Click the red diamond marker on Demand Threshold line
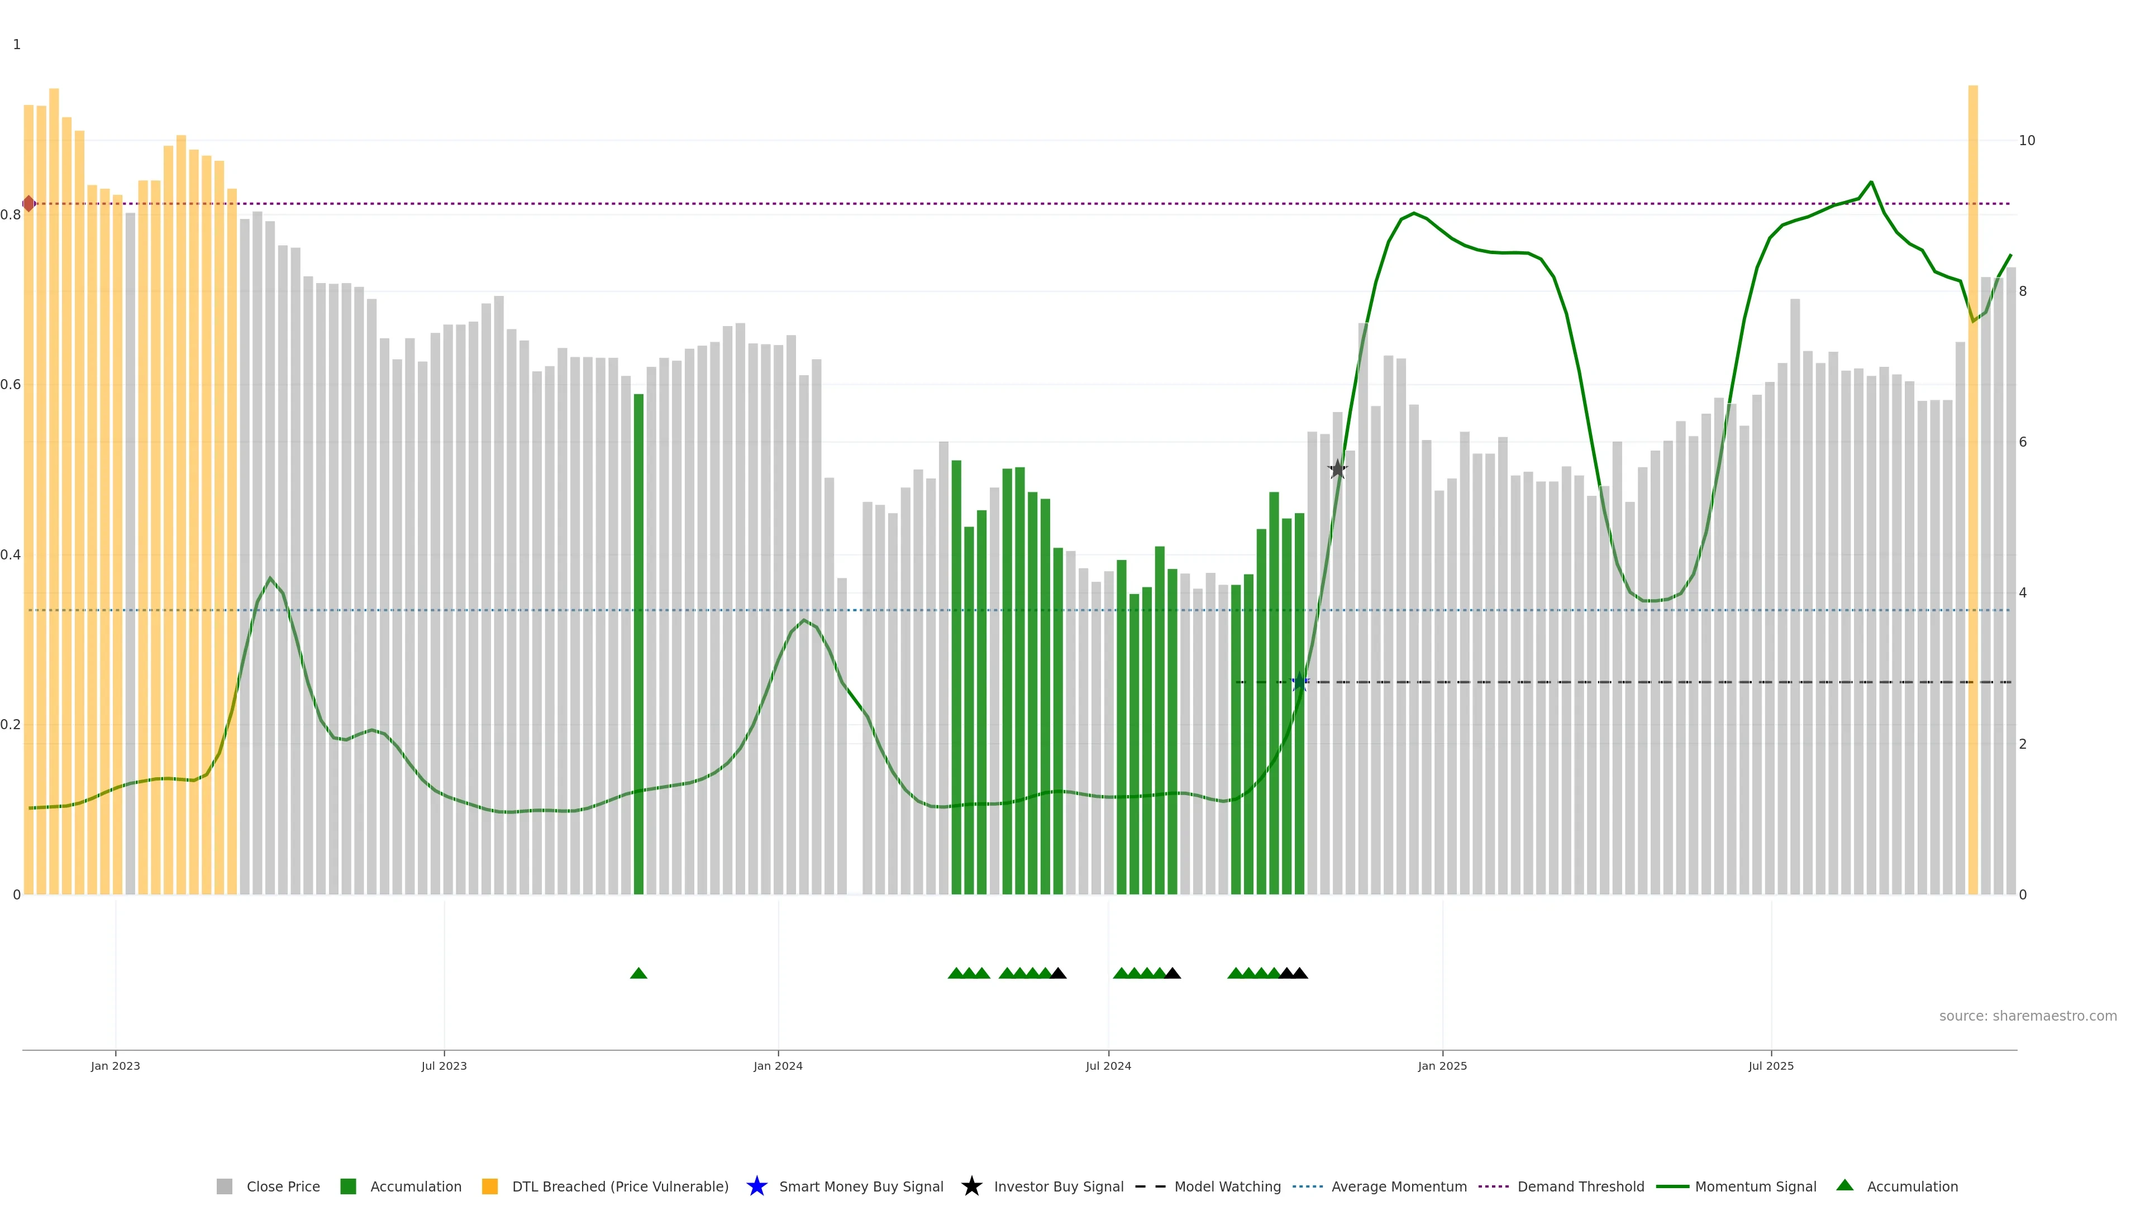 [x=29, y=204]
